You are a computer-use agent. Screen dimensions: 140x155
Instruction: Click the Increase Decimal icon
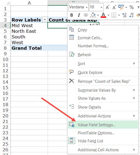(124, 15)
